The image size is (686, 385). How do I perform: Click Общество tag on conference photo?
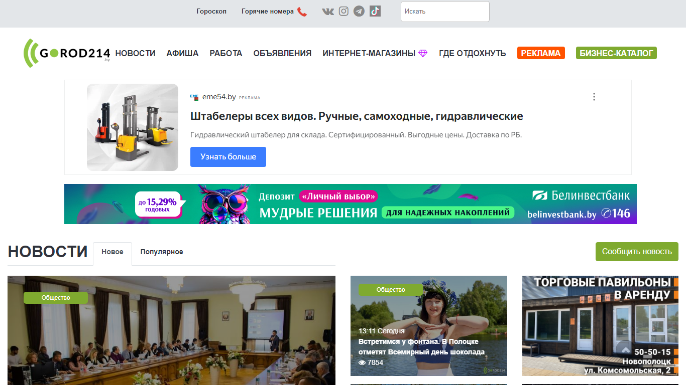coord(56,298)
